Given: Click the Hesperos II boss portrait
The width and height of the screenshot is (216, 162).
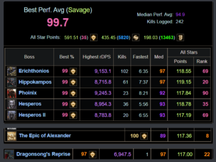Looking at the screenshot, I should coord(12,115).
